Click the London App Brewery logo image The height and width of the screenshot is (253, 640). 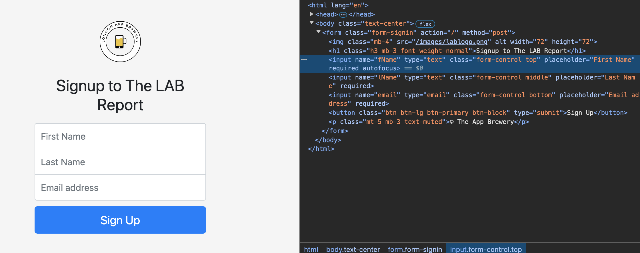120,42
